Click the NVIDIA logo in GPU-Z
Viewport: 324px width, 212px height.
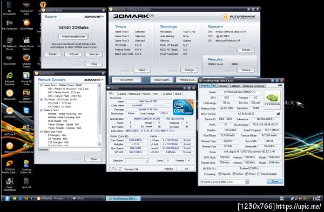coord(272,100)
